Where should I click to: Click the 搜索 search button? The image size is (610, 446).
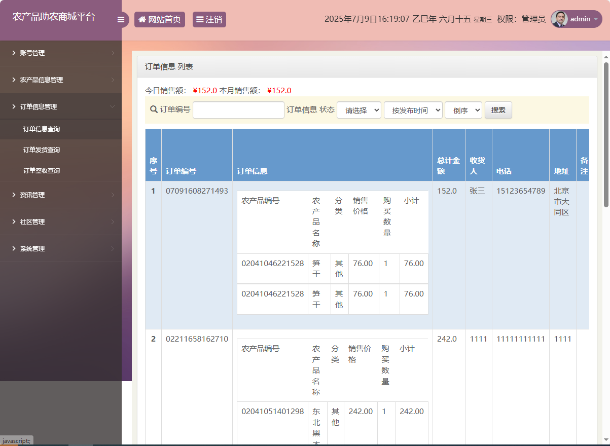pyautogui.click(x=497, y=109)
